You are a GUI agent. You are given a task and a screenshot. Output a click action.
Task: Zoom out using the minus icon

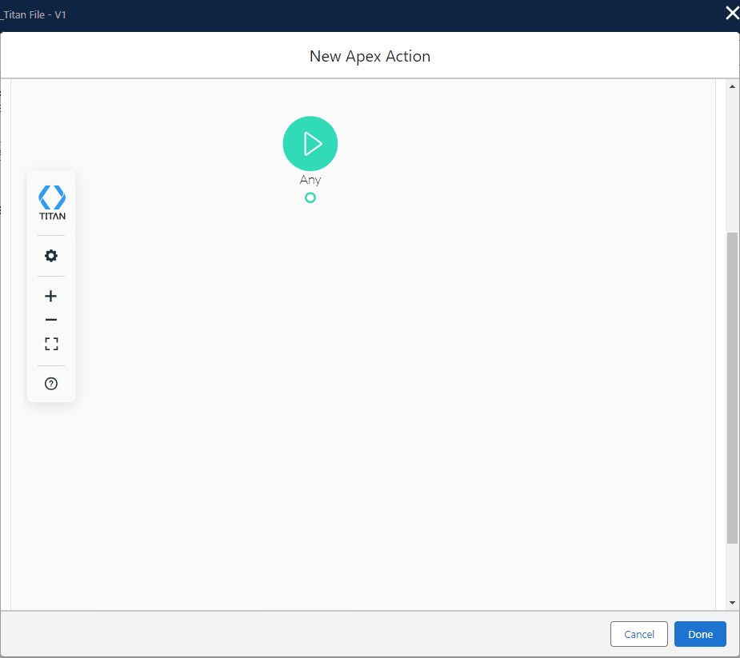pos(50,319)
